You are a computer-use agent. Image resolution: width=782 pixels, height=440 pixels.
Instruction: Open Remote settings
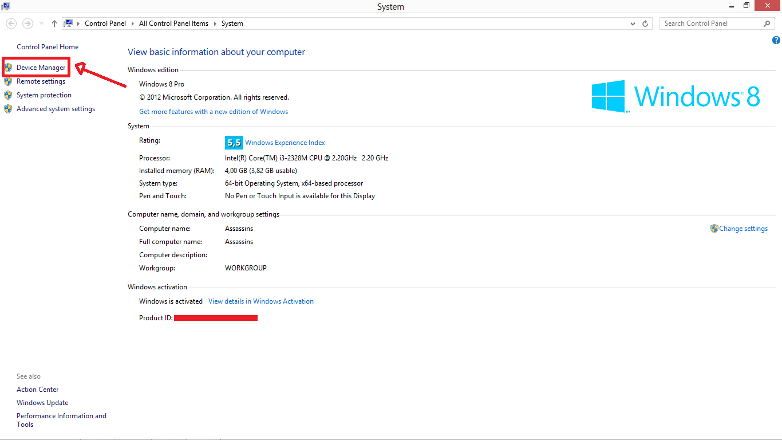[x=41, y=81]
